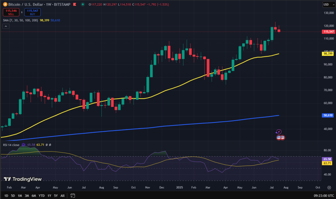Click the current price label 115,547 on axis
The width and height of the screenshot is (336, 199).
pos(329,32)
